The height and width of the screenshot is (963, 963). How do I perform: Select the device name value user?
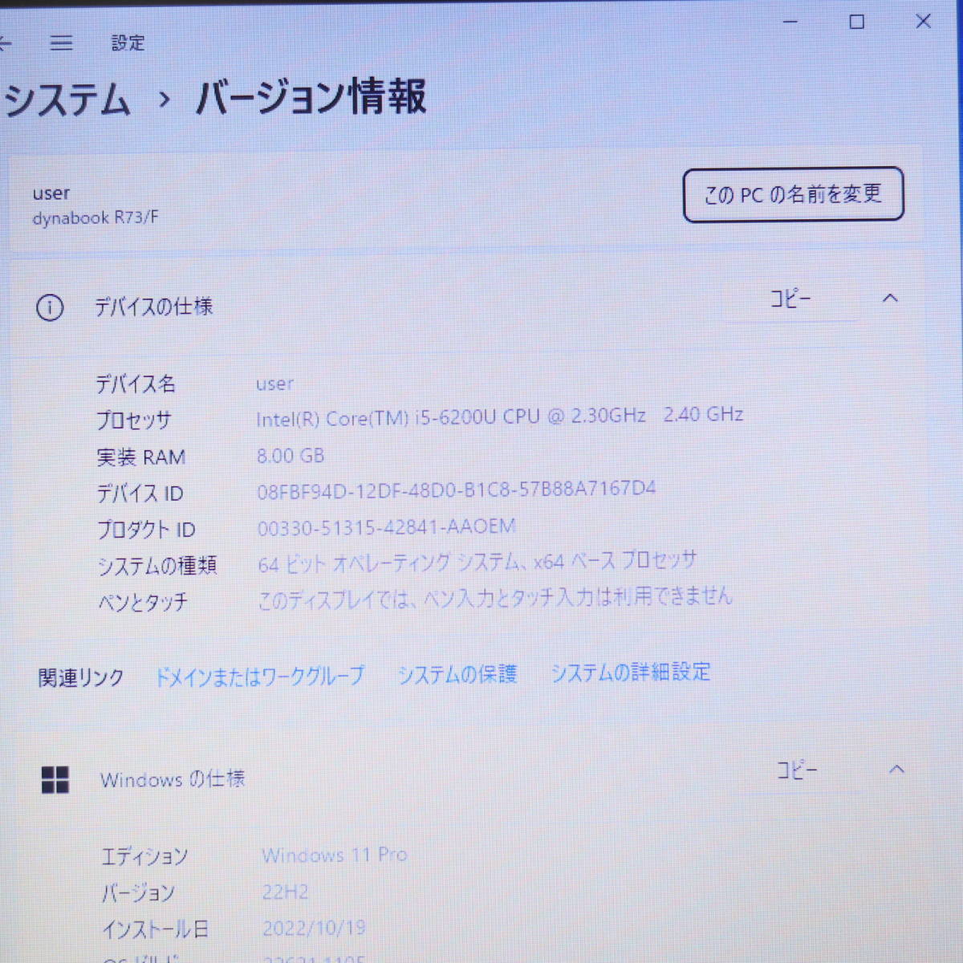tap(275, 384)
